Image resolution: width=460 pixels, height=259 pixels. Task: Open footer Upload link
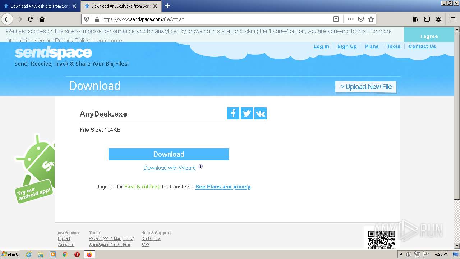[x=64, y=238]
